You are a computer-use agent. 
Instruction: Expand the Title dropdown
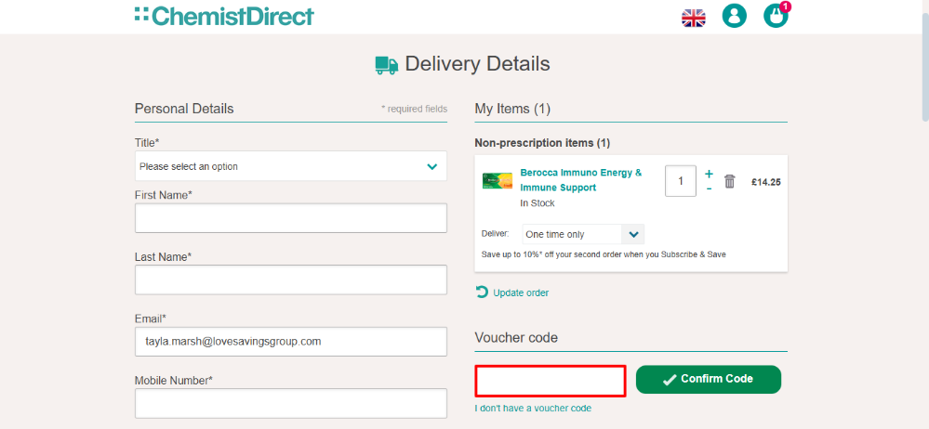[x=290, y=166]
